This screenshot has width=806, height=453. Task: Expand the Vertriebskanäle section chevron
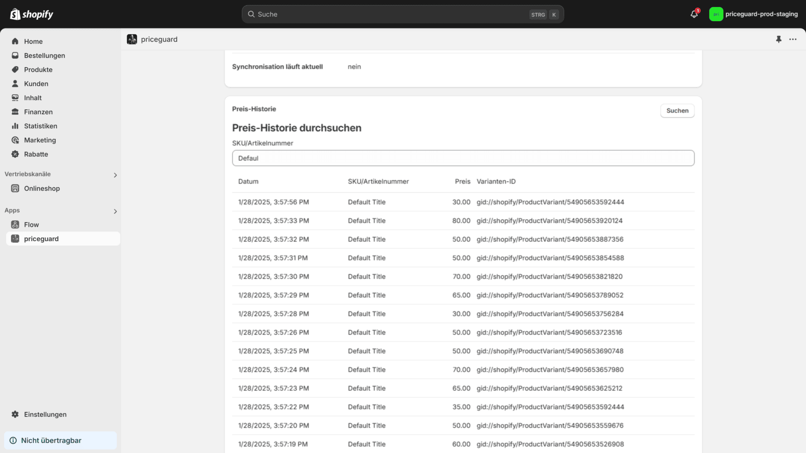[x=115, y=175]
